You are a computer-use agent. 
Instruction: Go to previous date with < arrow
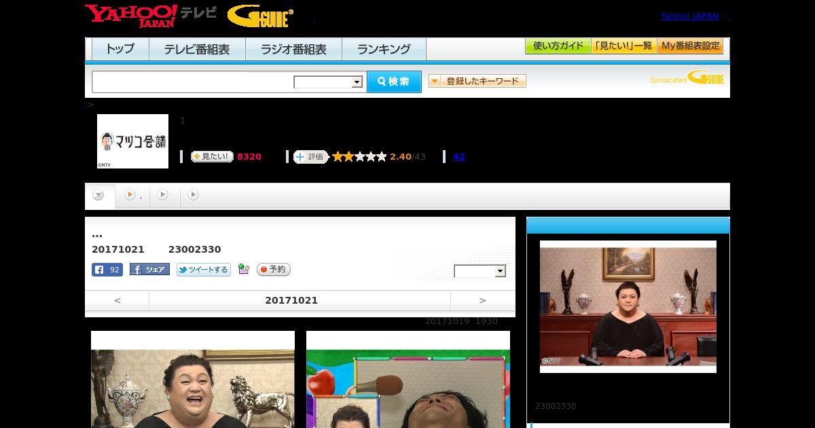click(x=117, y=300)
